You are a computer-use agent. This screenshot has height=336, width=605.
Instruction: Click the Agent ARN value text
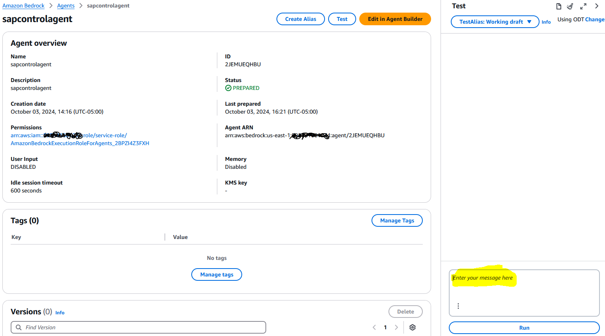point(305,135)
